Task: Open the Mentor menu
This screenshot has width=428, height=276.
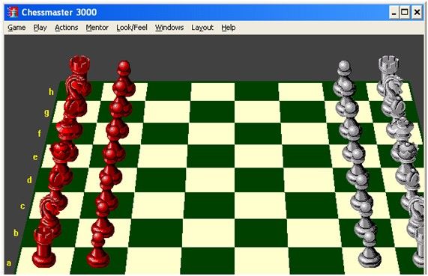Action: [97, 28]
